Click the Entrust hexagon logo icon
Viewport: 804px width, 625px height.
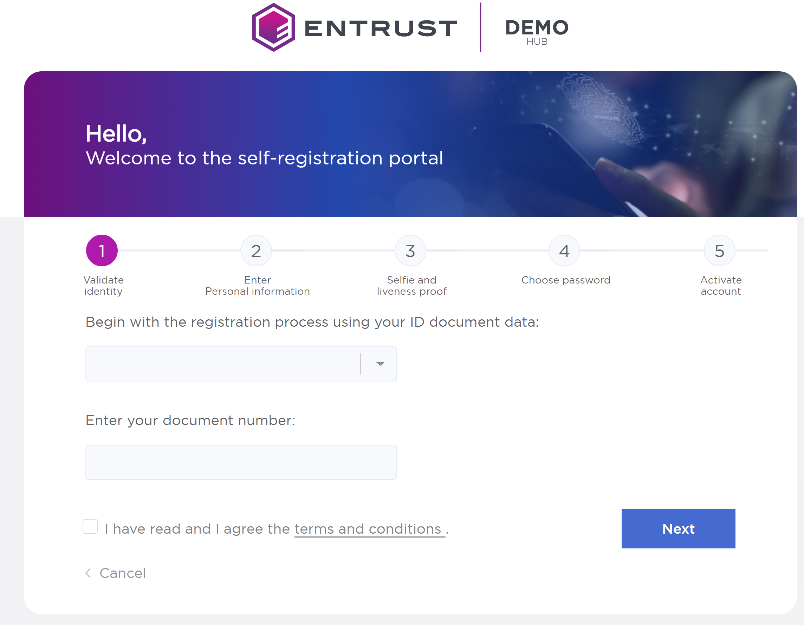point(273,28)
